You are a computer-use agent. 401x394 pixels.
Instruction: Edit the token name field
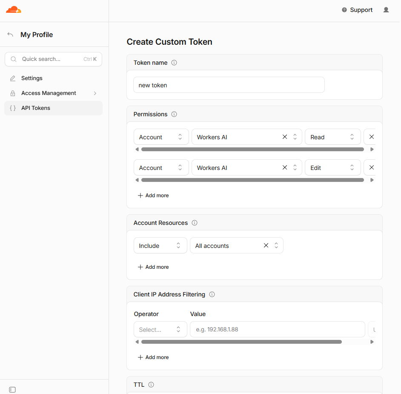229,85
